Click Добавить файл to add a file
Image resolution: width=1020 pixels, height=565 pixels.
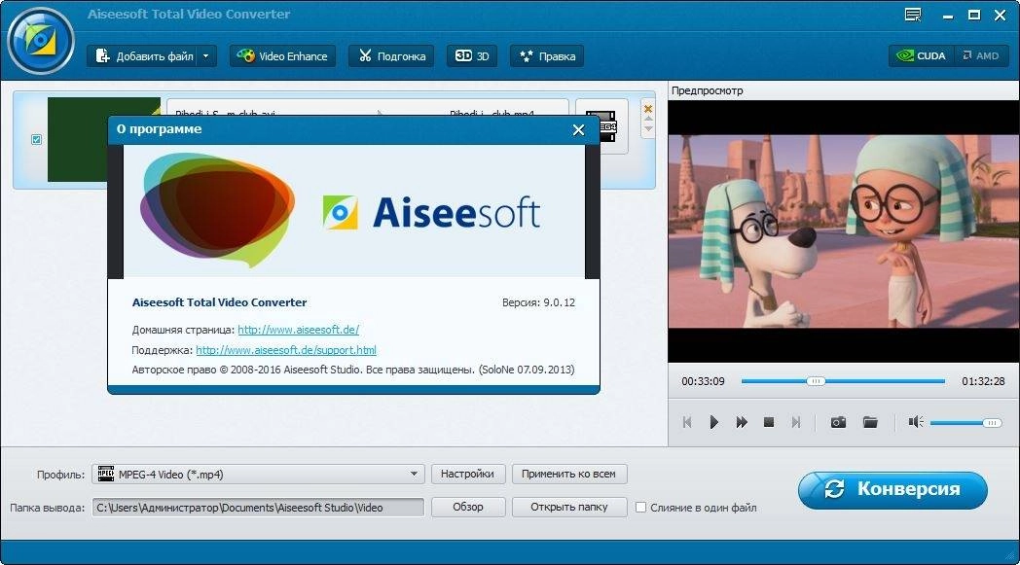(144, 56)
